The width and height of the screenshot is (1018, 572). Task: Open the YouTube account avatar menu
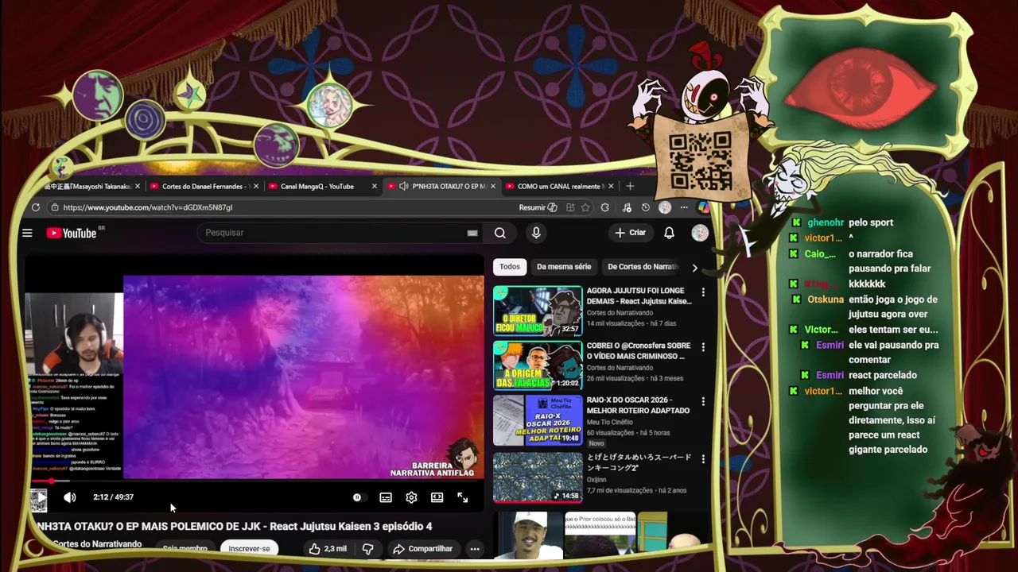700,233
